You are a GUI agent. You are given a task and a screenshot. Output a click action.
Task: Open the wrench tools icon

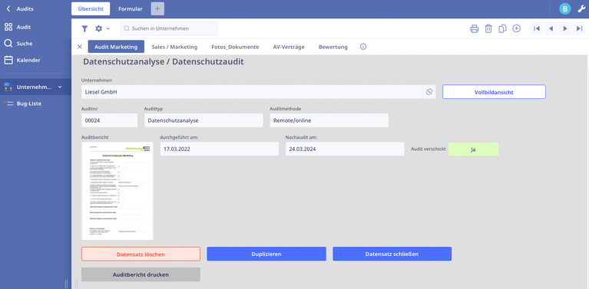(581, 8)
